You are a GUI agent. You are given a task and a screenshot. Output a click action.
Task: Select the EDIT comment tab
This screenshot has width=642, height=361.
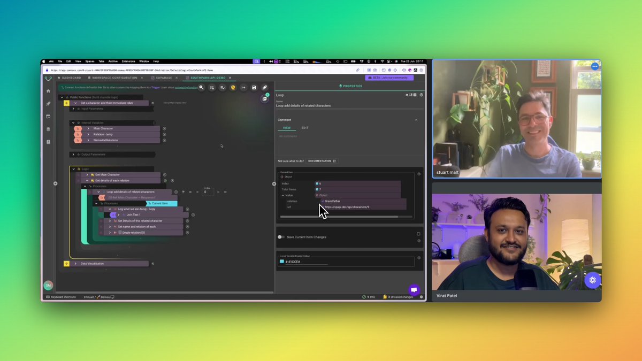pos(305,128)
